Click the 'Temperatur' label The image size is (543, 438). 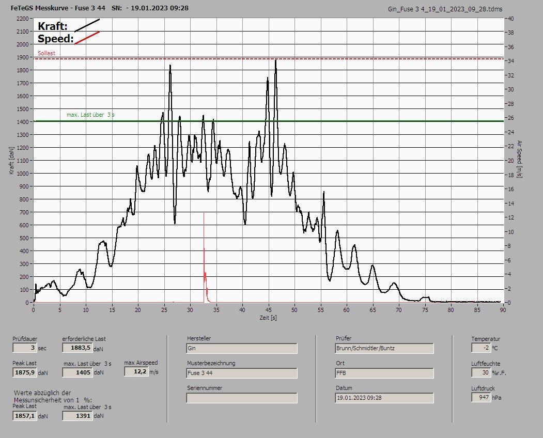486,339
